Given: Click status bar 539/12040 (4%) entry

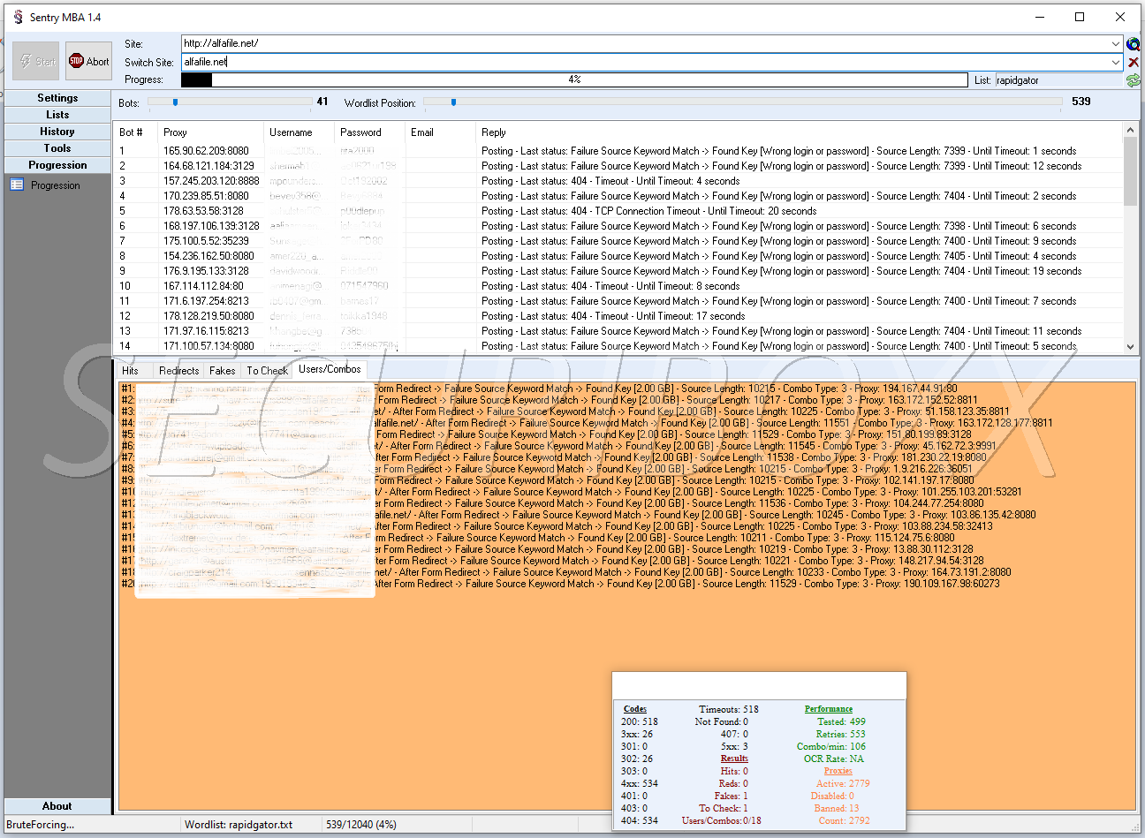Looking at the screenshot, I should (x=361, y=825).
